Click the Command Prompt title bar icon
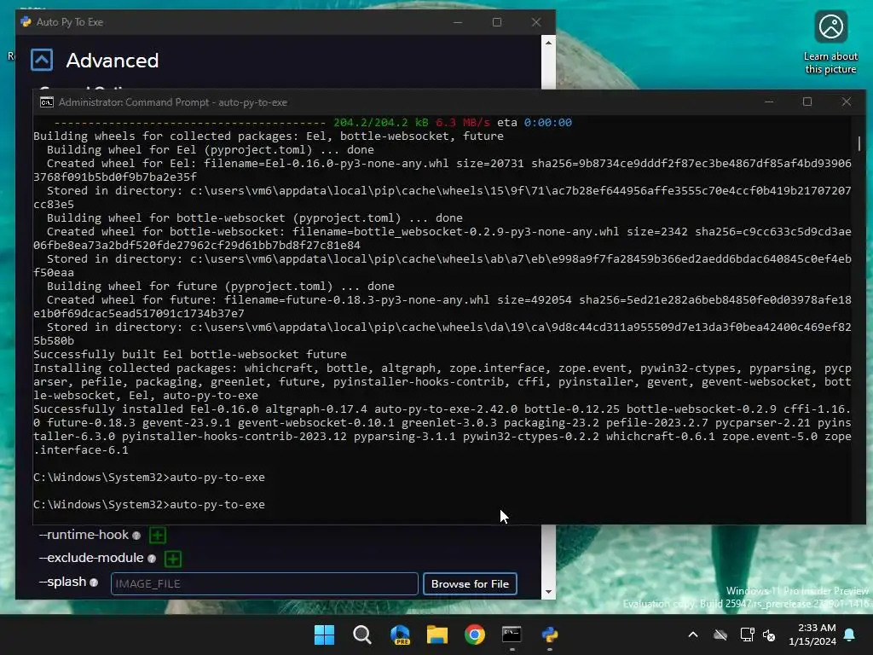Image resolution: width=873 pixels, height=655 pixels. point(47,102)
